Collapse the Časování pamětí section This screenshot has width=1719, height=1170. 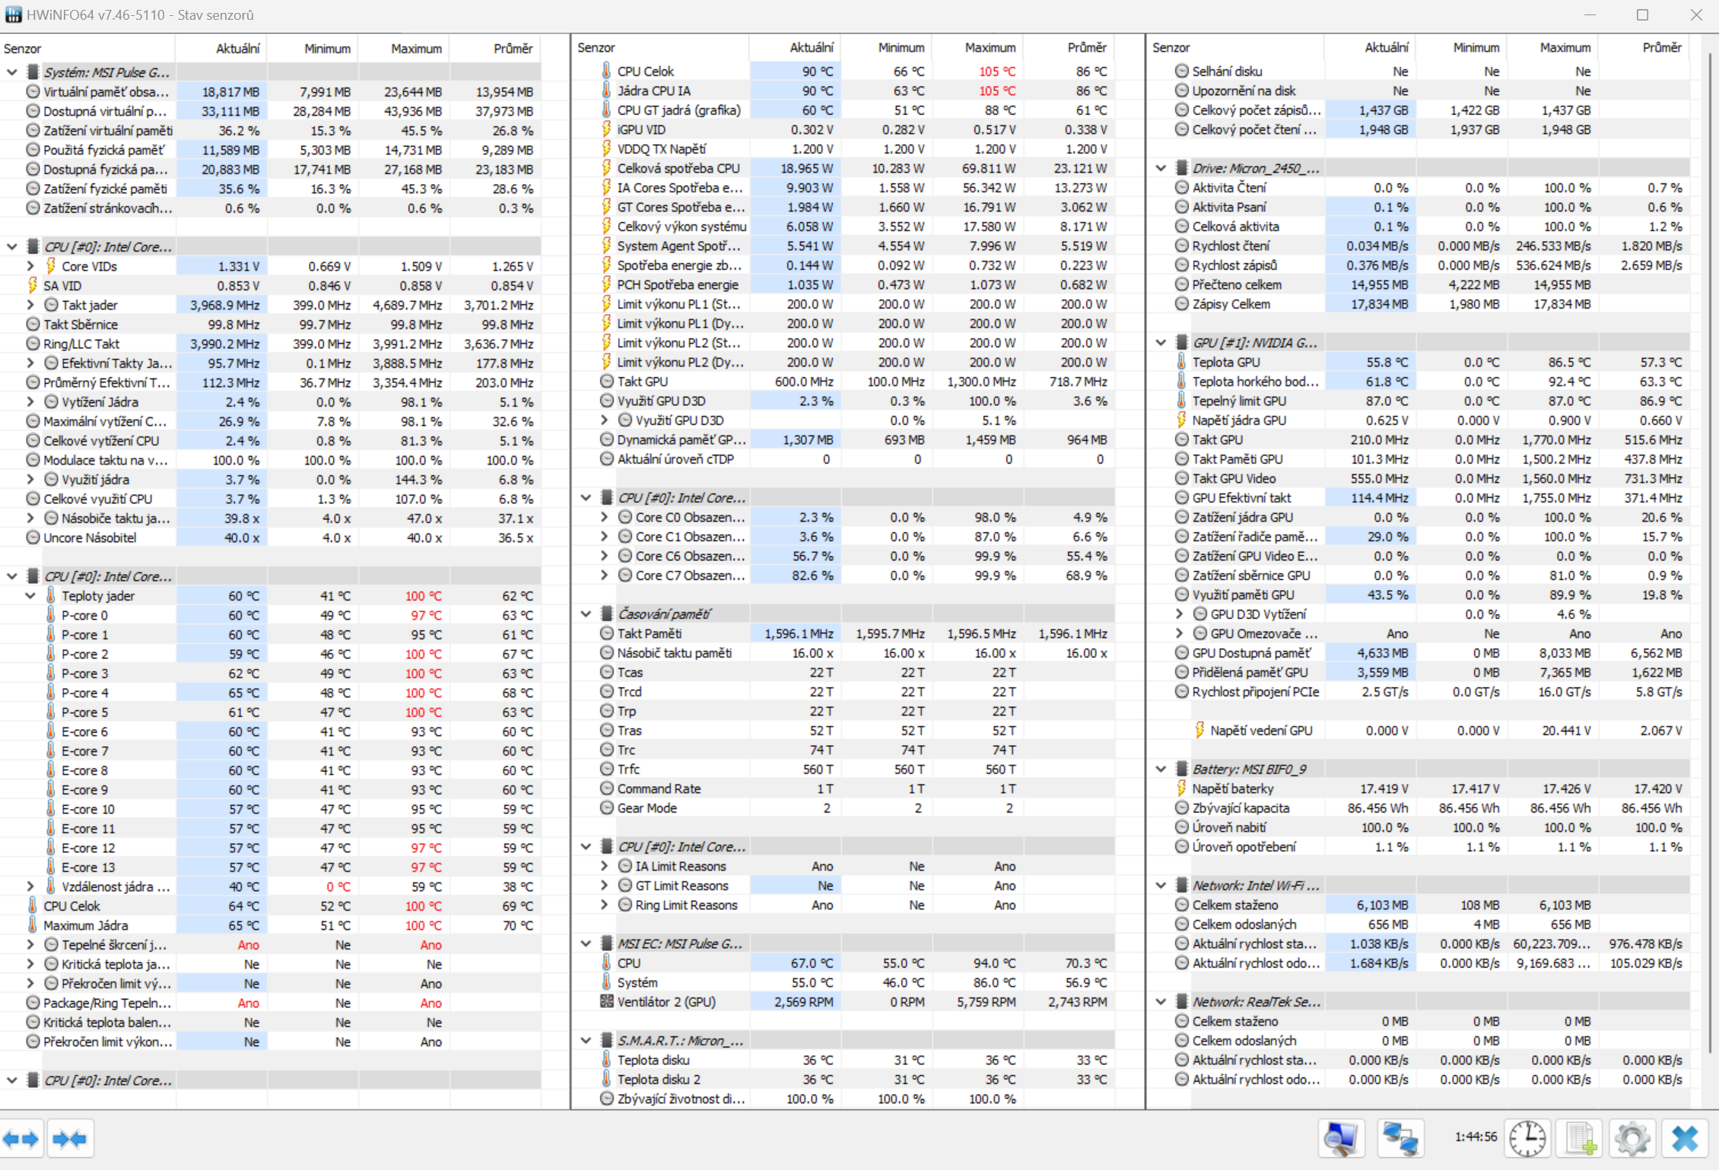point(586,614)
